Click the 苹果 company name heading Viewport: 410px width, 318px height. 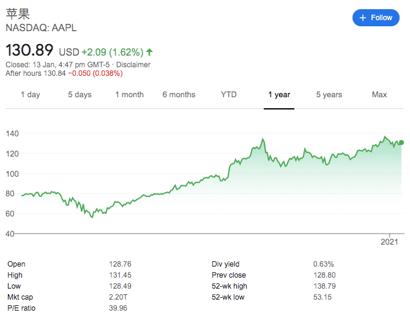(x=18, y=13)
